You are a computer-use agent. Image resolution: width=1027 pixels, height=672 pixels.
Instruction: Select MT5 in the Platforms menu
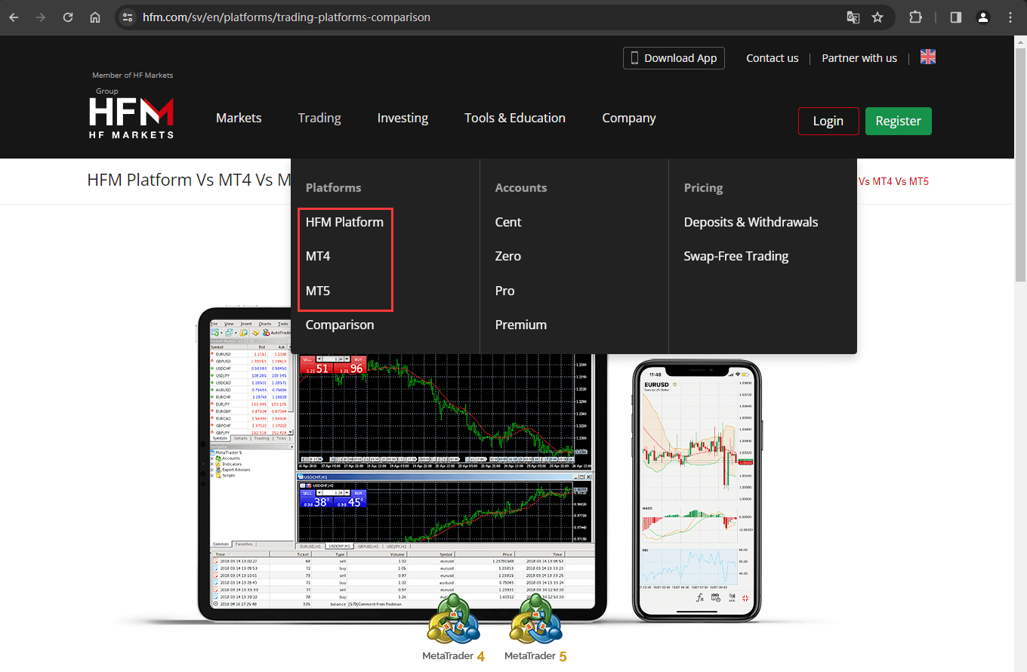pyautogui.click(x=318, y=291)
